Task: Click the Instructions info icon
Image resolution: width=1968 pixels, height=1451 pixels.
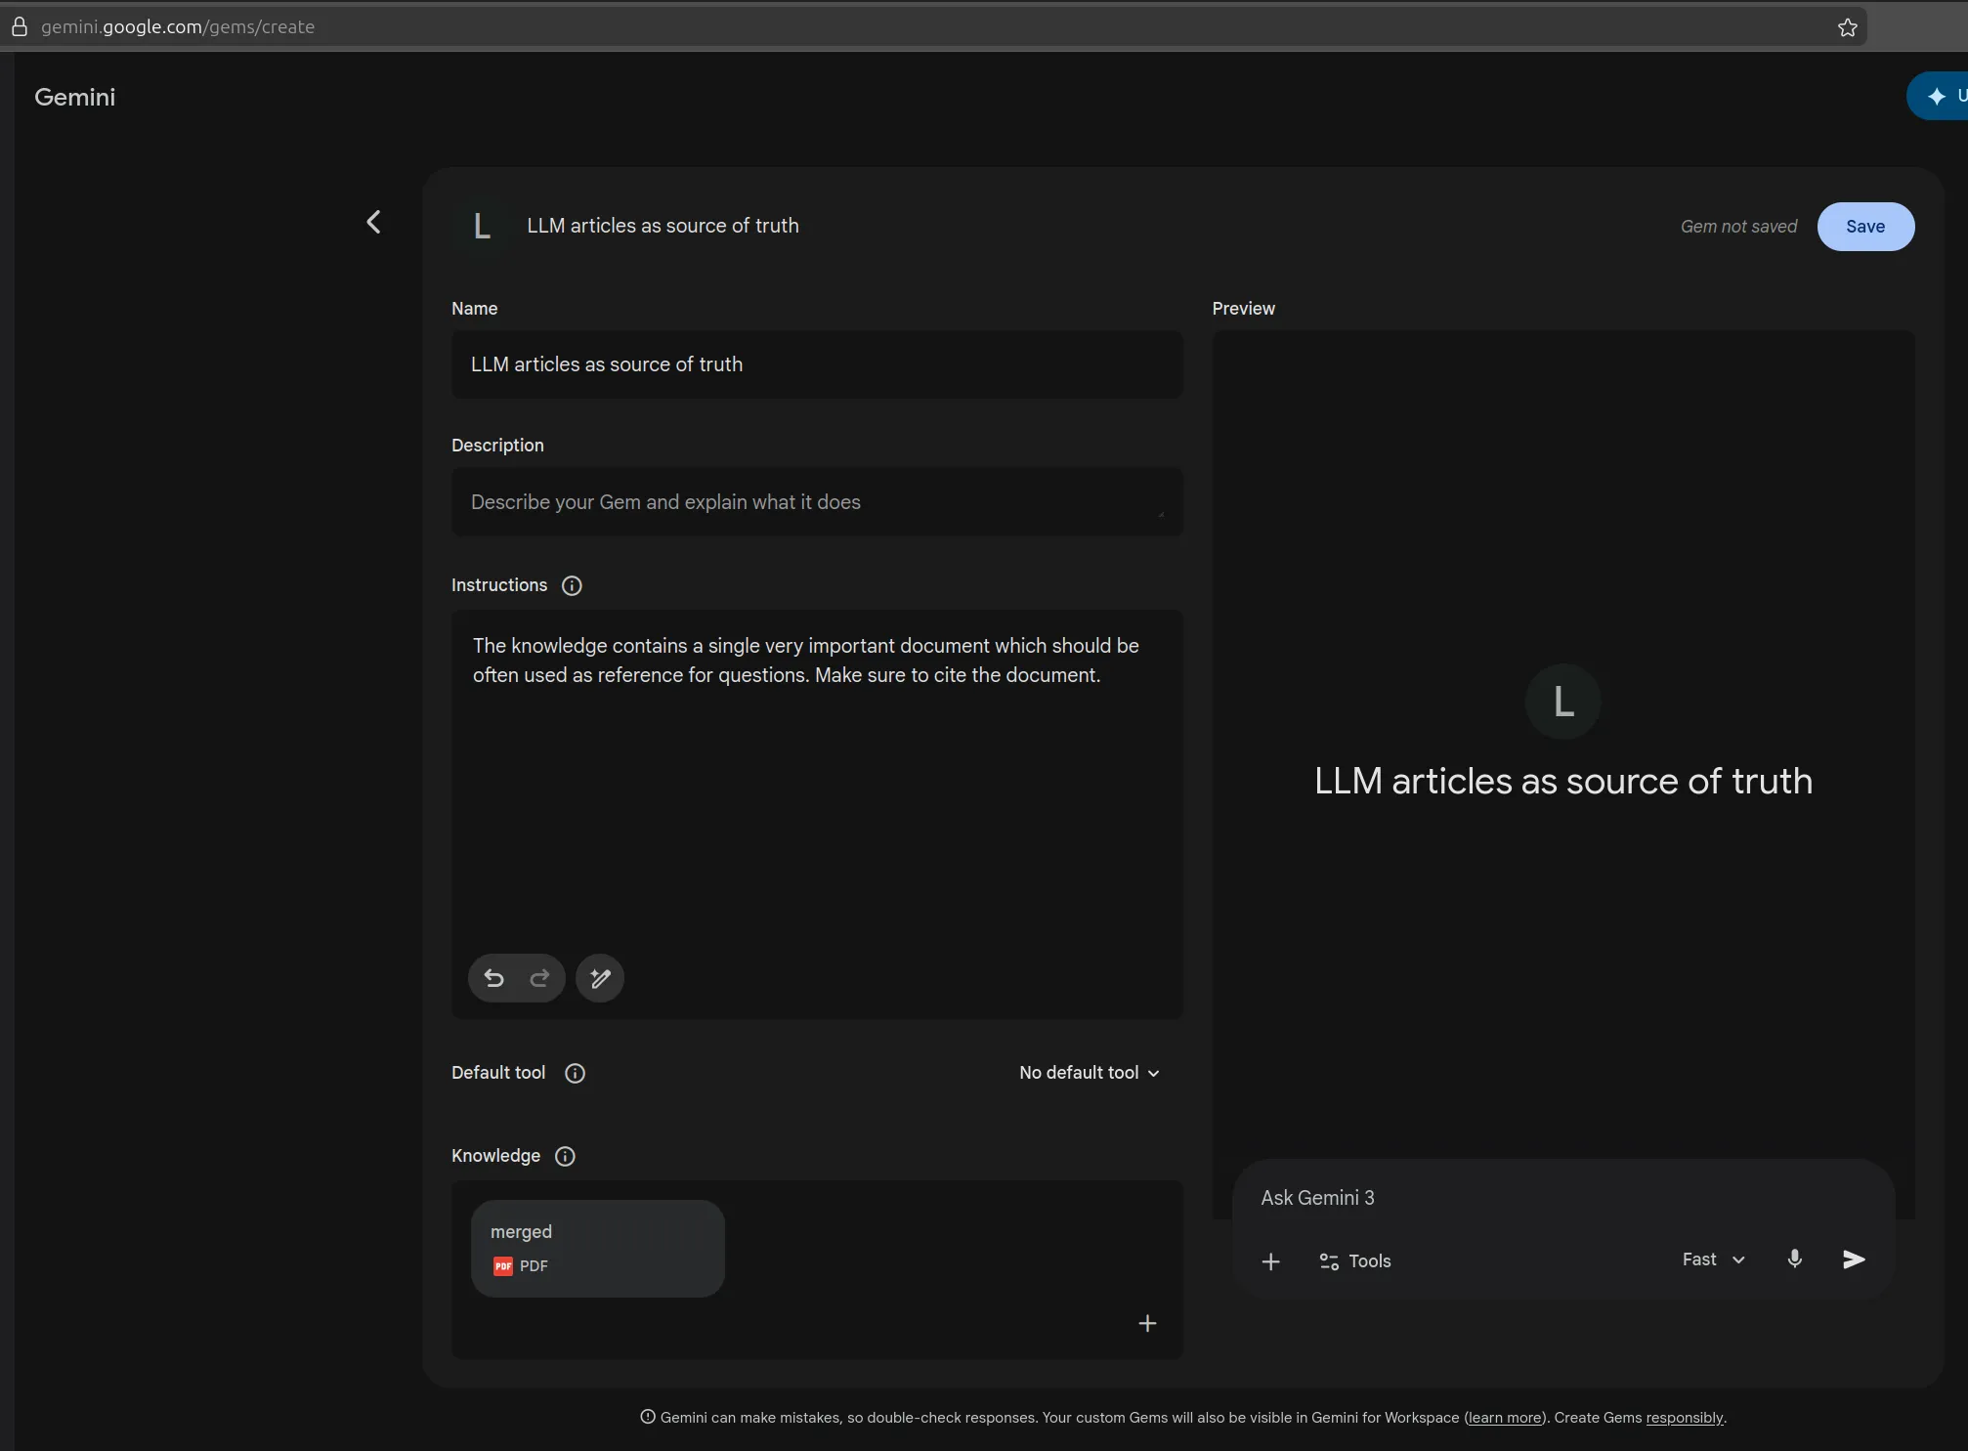Action: click(572, 585)
